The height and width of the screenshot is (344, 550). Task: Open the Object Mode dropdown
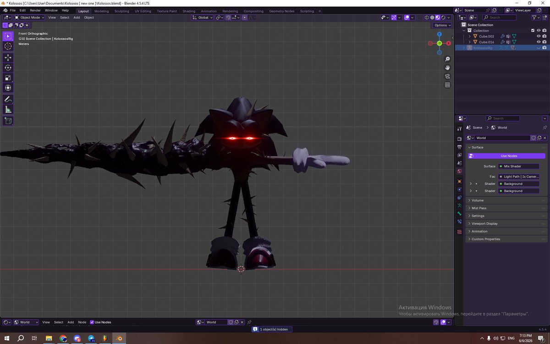point(29,17)
